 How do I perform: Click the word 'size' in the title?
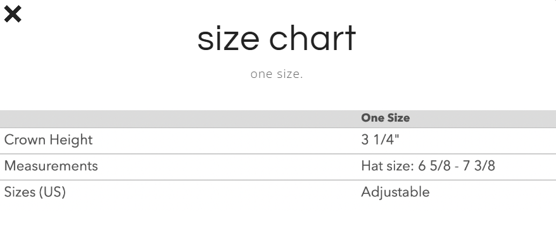tap(229, 39)
